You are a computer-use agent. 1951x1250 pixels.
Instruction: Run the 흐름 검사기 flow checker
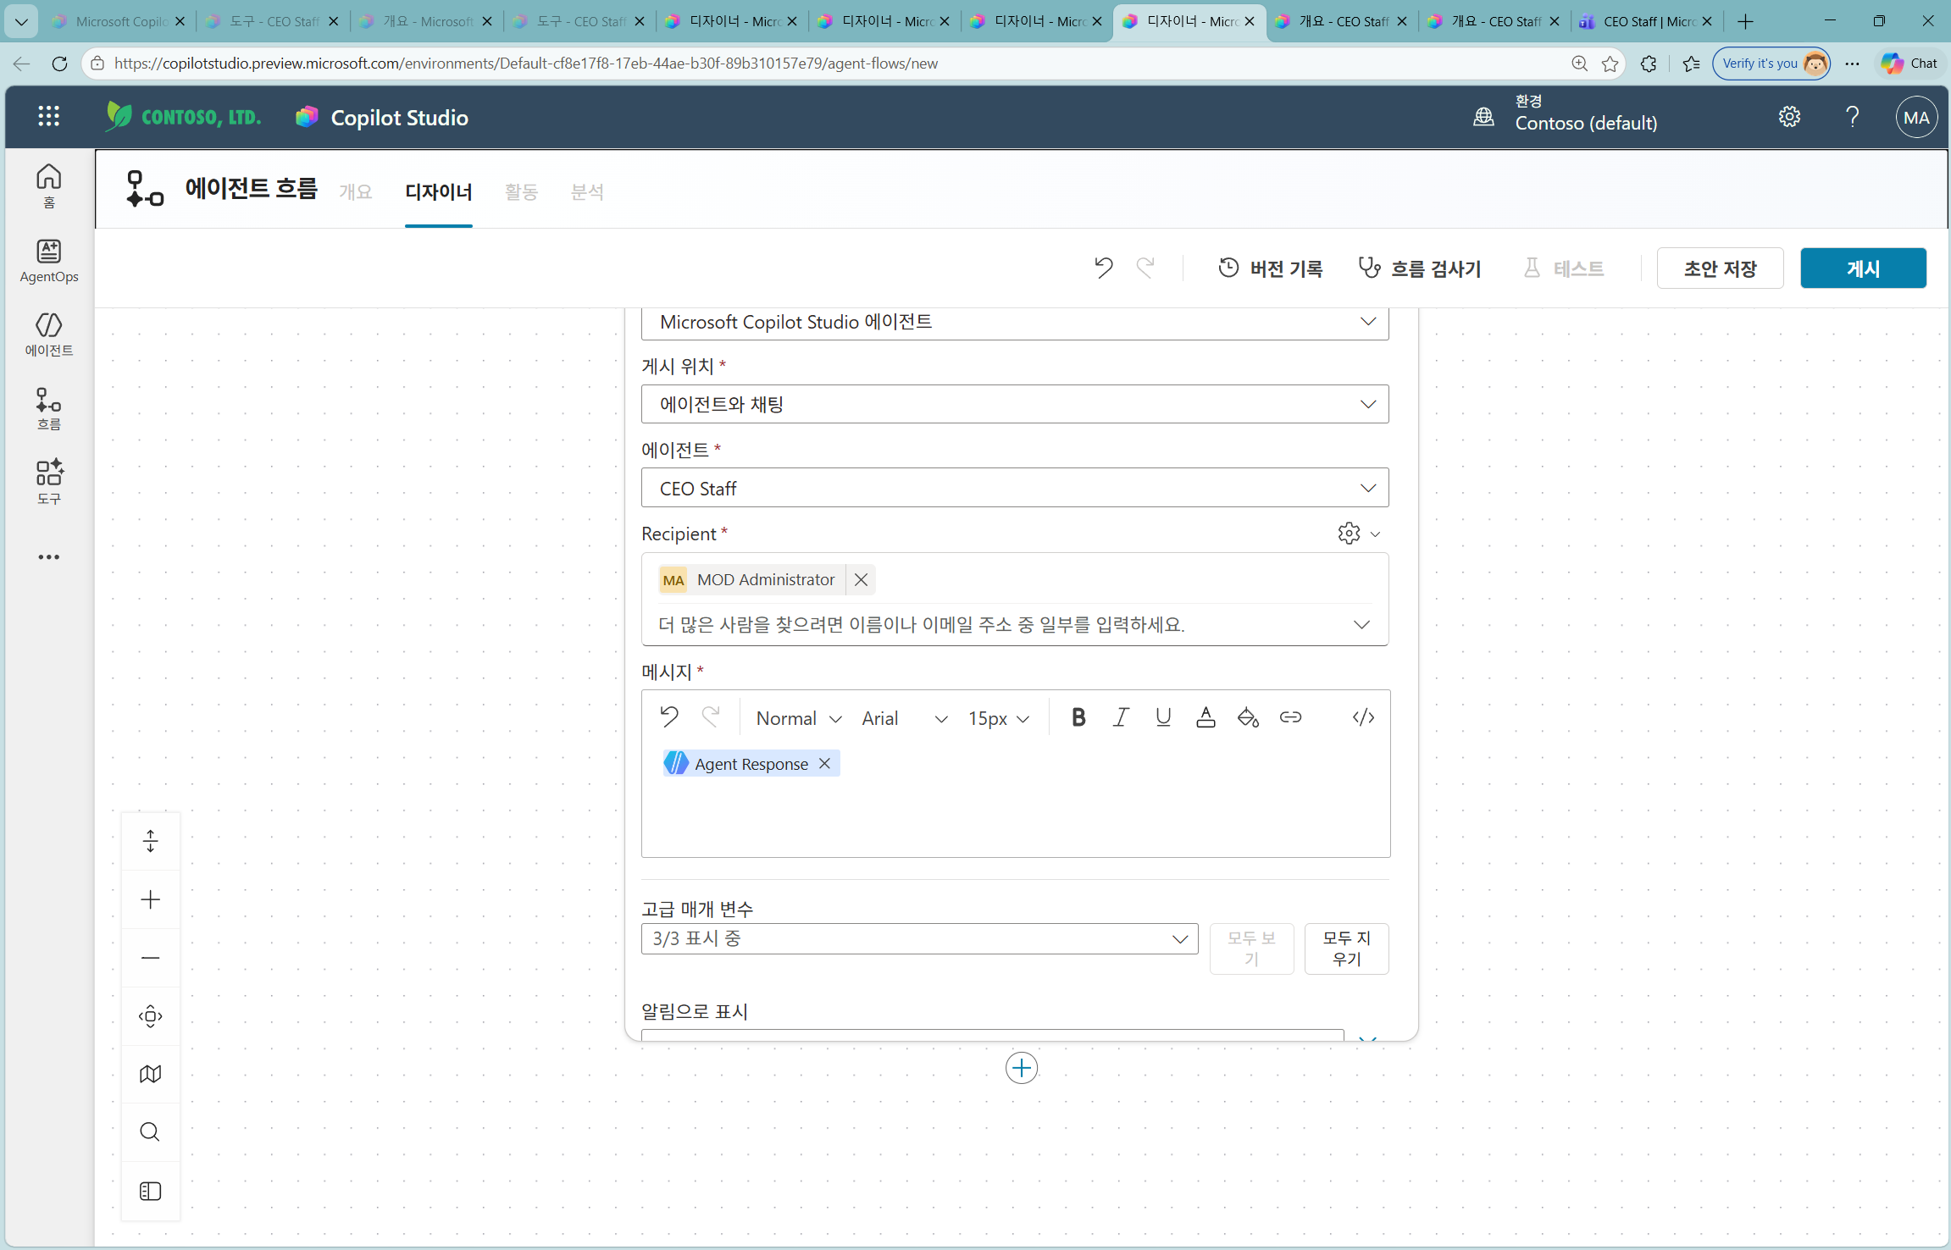tap(1419, 268)
